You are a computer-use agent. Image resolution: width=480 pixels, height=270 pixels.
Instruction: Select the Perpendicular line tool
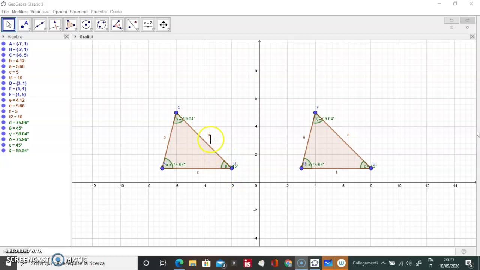55,25
